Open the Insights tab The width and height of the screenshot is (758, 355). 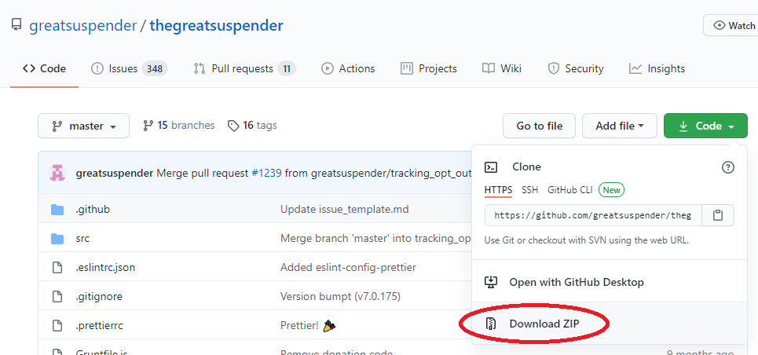click(657, 68)
